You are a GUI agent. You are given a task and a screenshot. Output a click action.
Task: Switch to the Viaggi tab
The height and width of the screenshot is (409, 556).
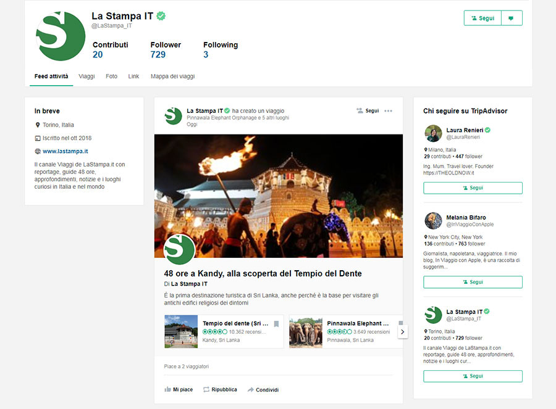pyautogui.click(x=86, y=76)
